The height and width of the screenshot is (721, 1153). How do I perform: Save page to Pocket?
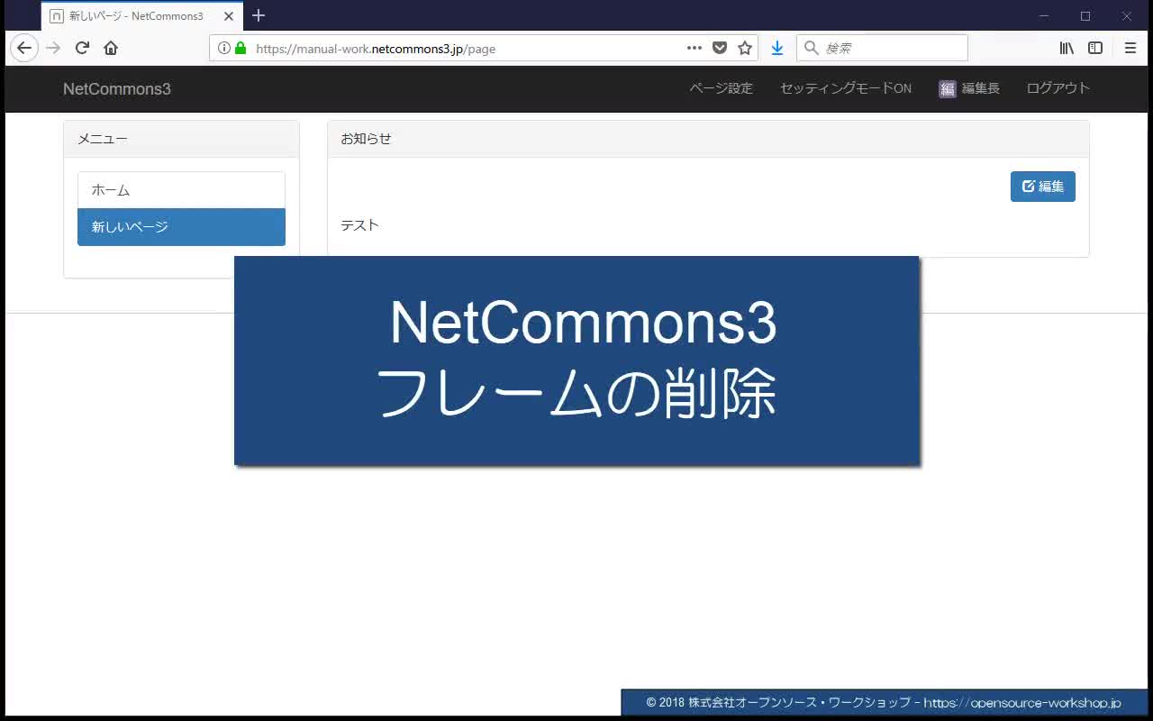click(720, 48)
